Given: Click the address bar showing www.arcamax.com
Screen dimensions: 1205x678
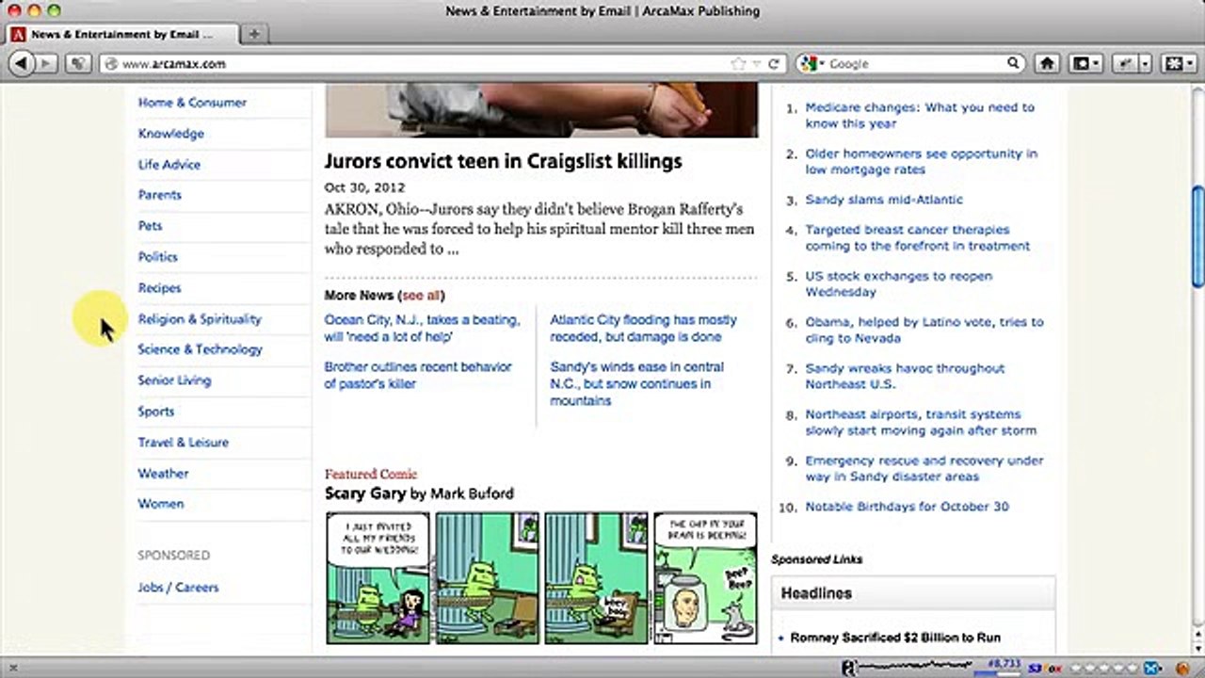Looking at the screenshot, I should tap(442, 63).
